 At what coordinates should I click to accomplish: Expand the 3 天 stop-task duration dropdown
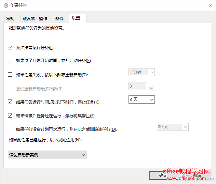(x=141, y=99)
